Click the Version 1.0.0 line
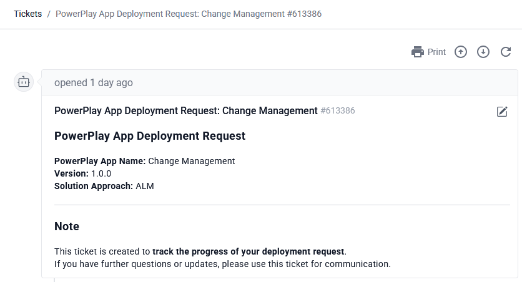522x282 pixels. (82, 173)
